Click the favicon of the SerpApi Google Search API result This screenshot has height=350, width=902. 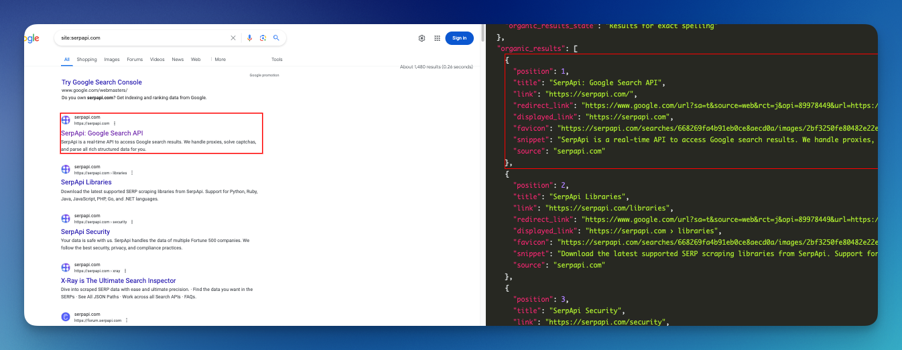[66, 120]
